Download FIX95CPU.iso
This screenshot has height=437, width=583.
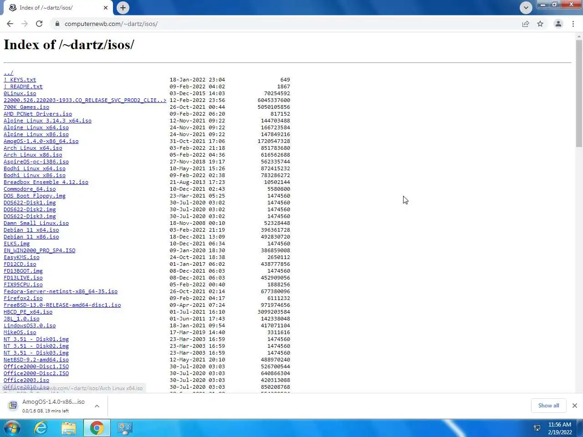click(23, 285)
